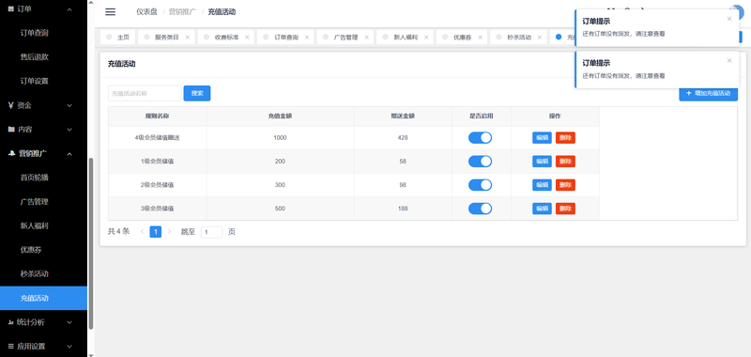
Task: Edit the 2级会员储值 rule
Action: point(542,185)
